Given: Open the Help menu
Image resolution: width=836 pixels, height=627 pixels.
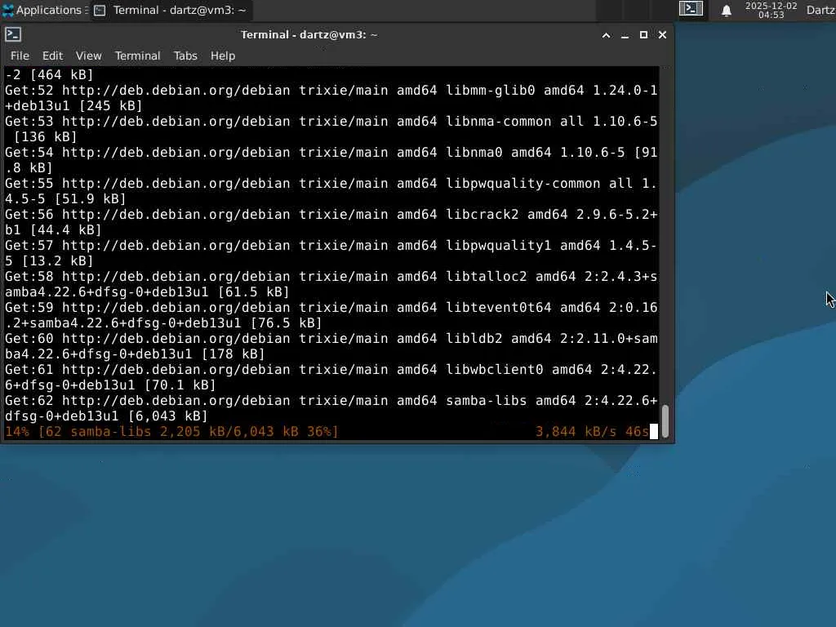Looking at the screenshot, I should pyautogui.click(x=222, y=56).
